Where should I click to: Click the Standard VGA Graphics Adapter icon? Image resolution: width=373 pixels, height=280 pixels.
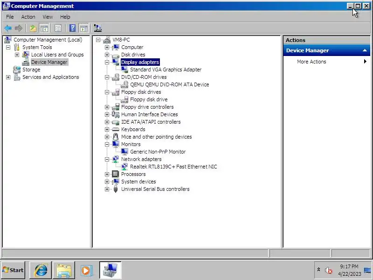[x=124, y=70]
